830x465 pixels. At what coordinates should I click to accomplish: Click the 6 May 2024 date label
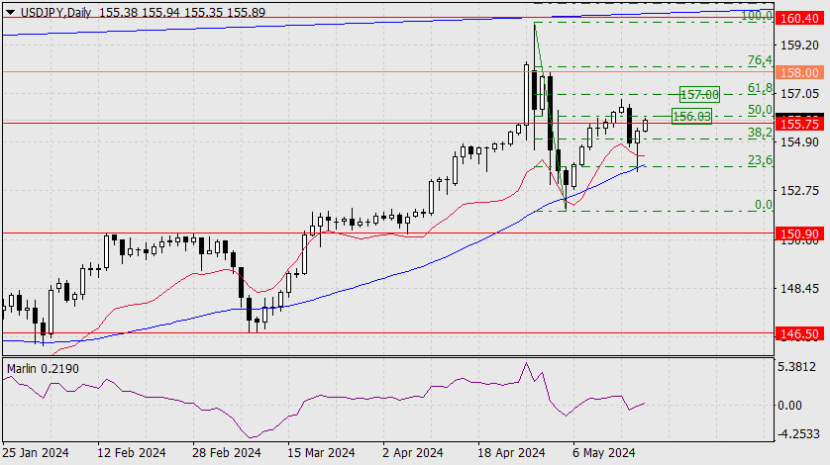pyautogui.click(x=603, y=453)
